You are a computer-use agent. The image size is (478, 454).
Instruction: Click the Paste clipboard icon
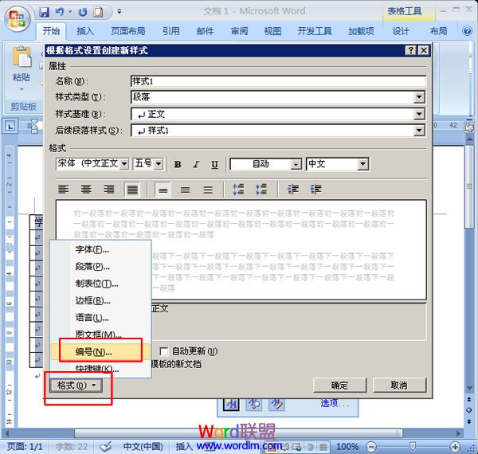pyautogui.click(x=22, y=57)
